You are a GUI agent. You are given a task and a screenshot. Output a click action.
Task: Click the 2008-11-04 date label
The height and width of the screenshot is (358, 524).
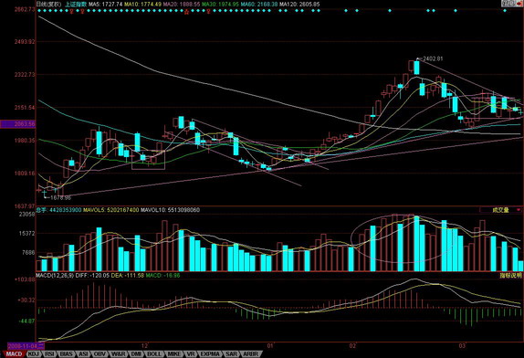coord(26,345)
